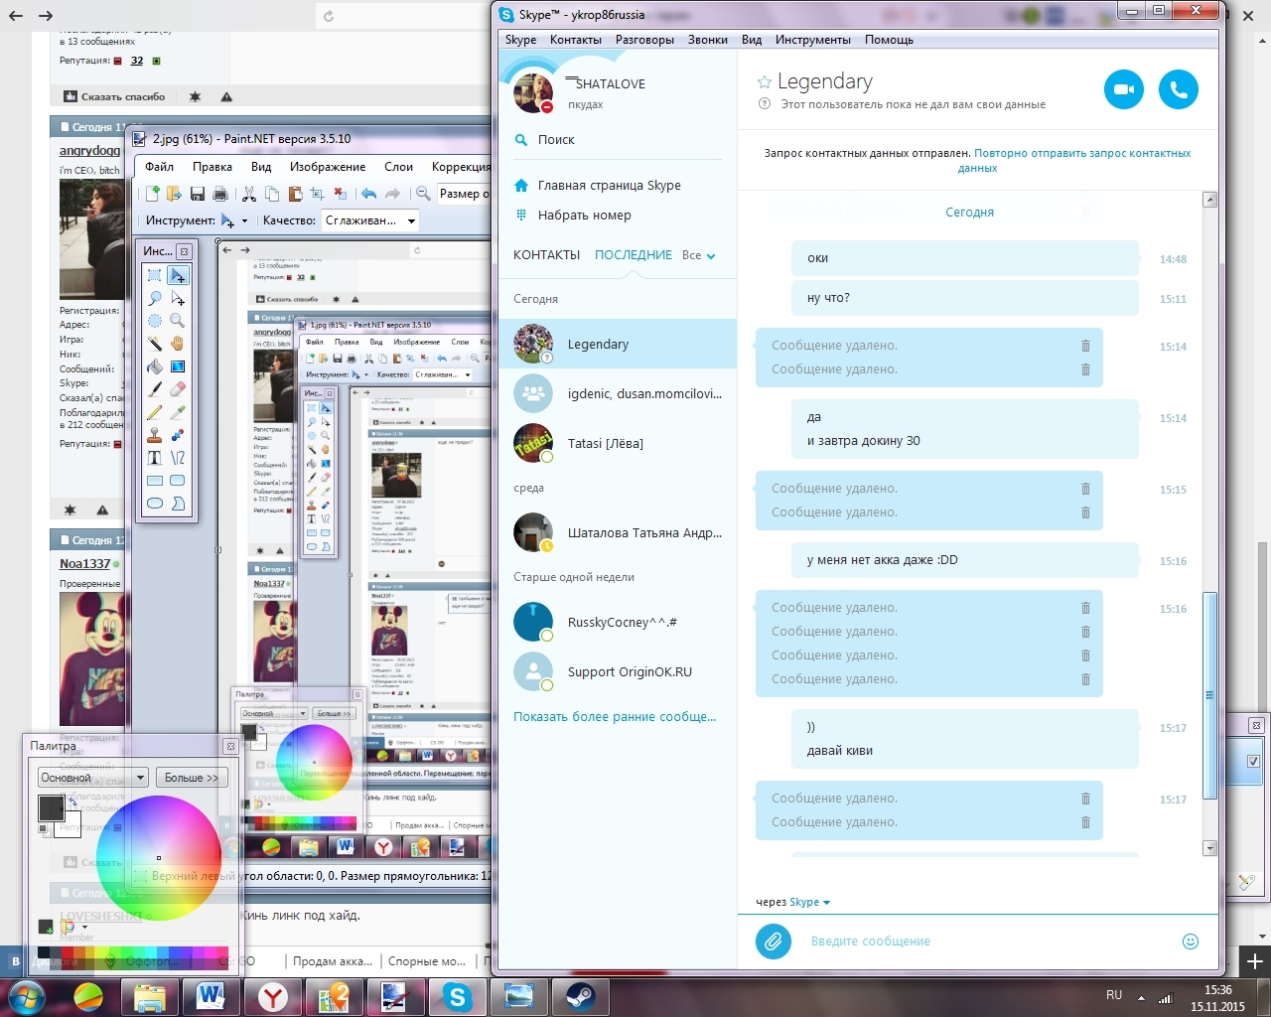The width and height of the screenshot is (1271, 1017).
Task: Open Steam from the taskbar
Action: [x=580, y=996]
